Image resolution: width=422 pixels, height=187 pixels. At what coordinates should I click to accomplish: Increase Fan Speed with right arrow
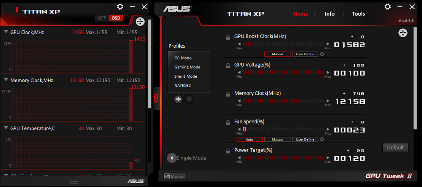click(328, 129)
